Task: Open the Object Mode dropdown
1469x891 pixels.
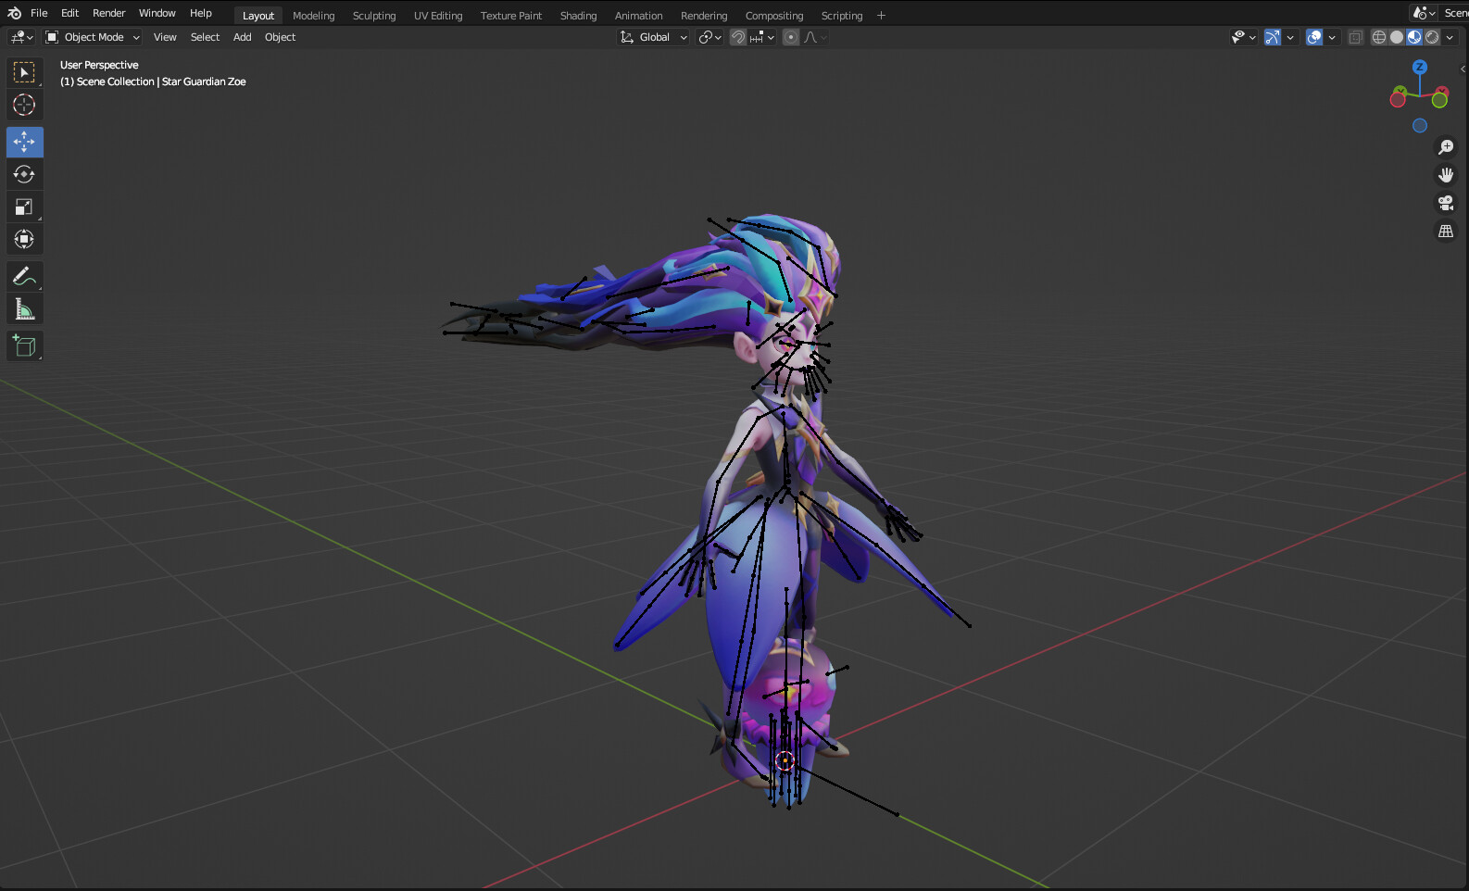Action: click(x=93, y=37)
